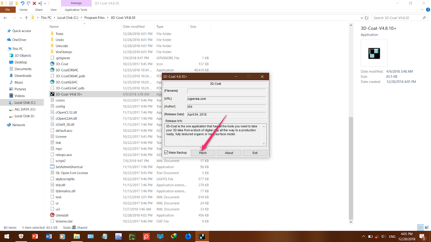This screenshot has width=431, height=242.
Task: Select OneDrive in navigation pane
Action: [x=19, y=40]
